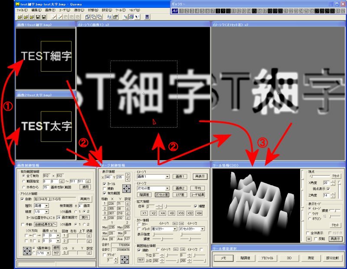Click the '<<' button after 範囲指定 511 511 fields
The width and height of the screenshot is (347, 269).
click(88, 181)
